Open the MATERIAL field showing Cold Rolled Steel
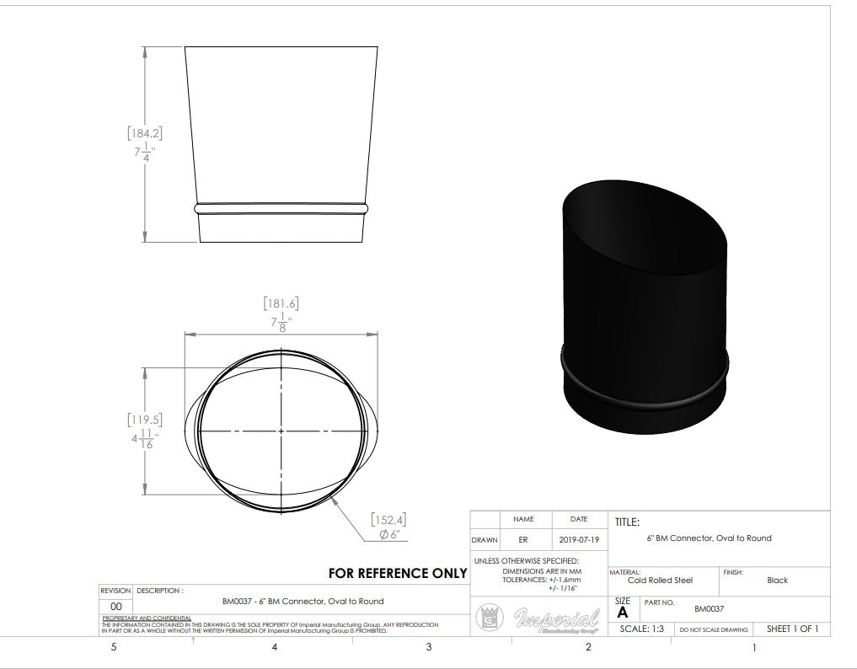Viewport: 857px width, 669px height. click(661, 578)
